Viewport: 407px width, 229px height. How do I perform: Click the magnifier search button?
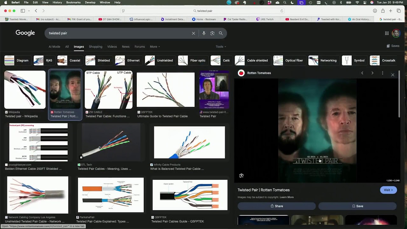[x=221, y=33]
